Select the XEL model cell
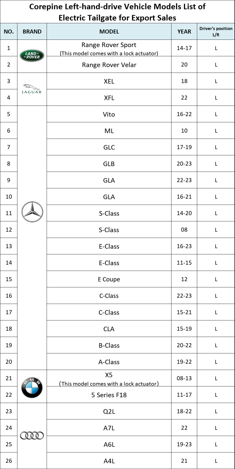Screen dimensions: 235x469 coord(109,81)
